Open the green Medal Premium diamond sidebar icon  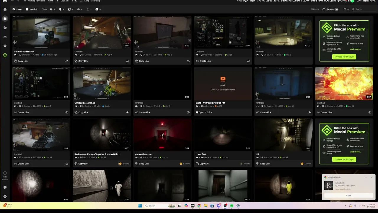[5, 55]
